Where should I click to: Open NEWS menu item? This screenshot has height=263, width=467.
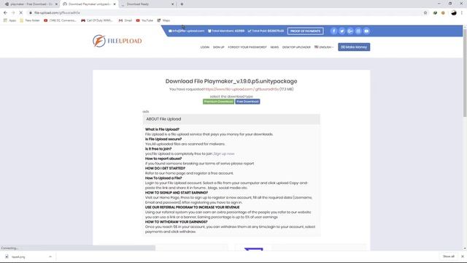[x=274, y=47]
